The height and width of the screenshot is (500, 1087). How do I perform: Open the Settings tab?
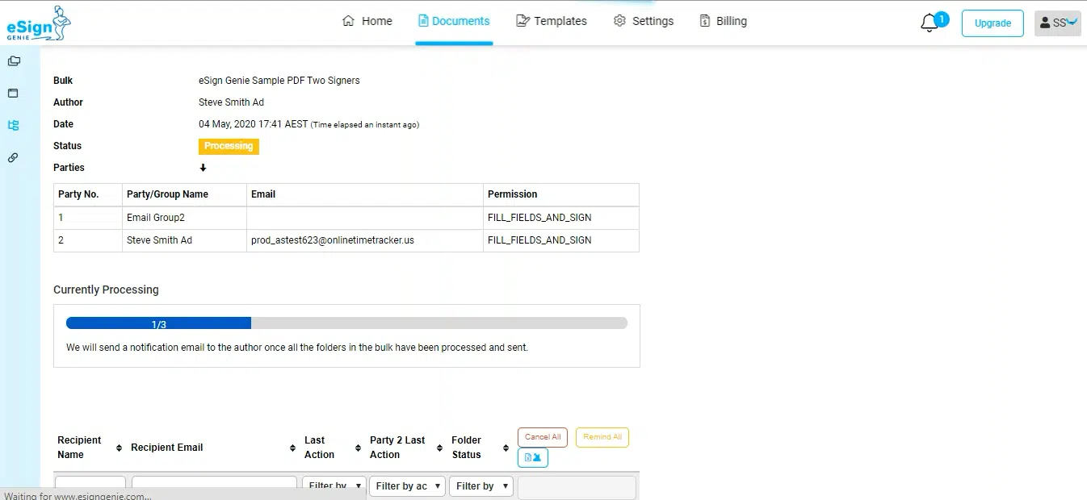point(644,21)
